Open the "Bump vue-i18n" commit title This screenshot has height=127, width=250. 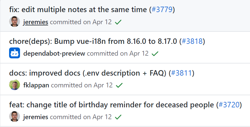pos(94,41)
